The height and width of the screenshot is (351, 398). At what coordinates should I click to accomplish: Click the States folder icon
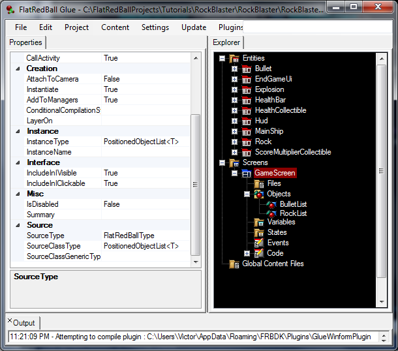(x=259, y=233)
